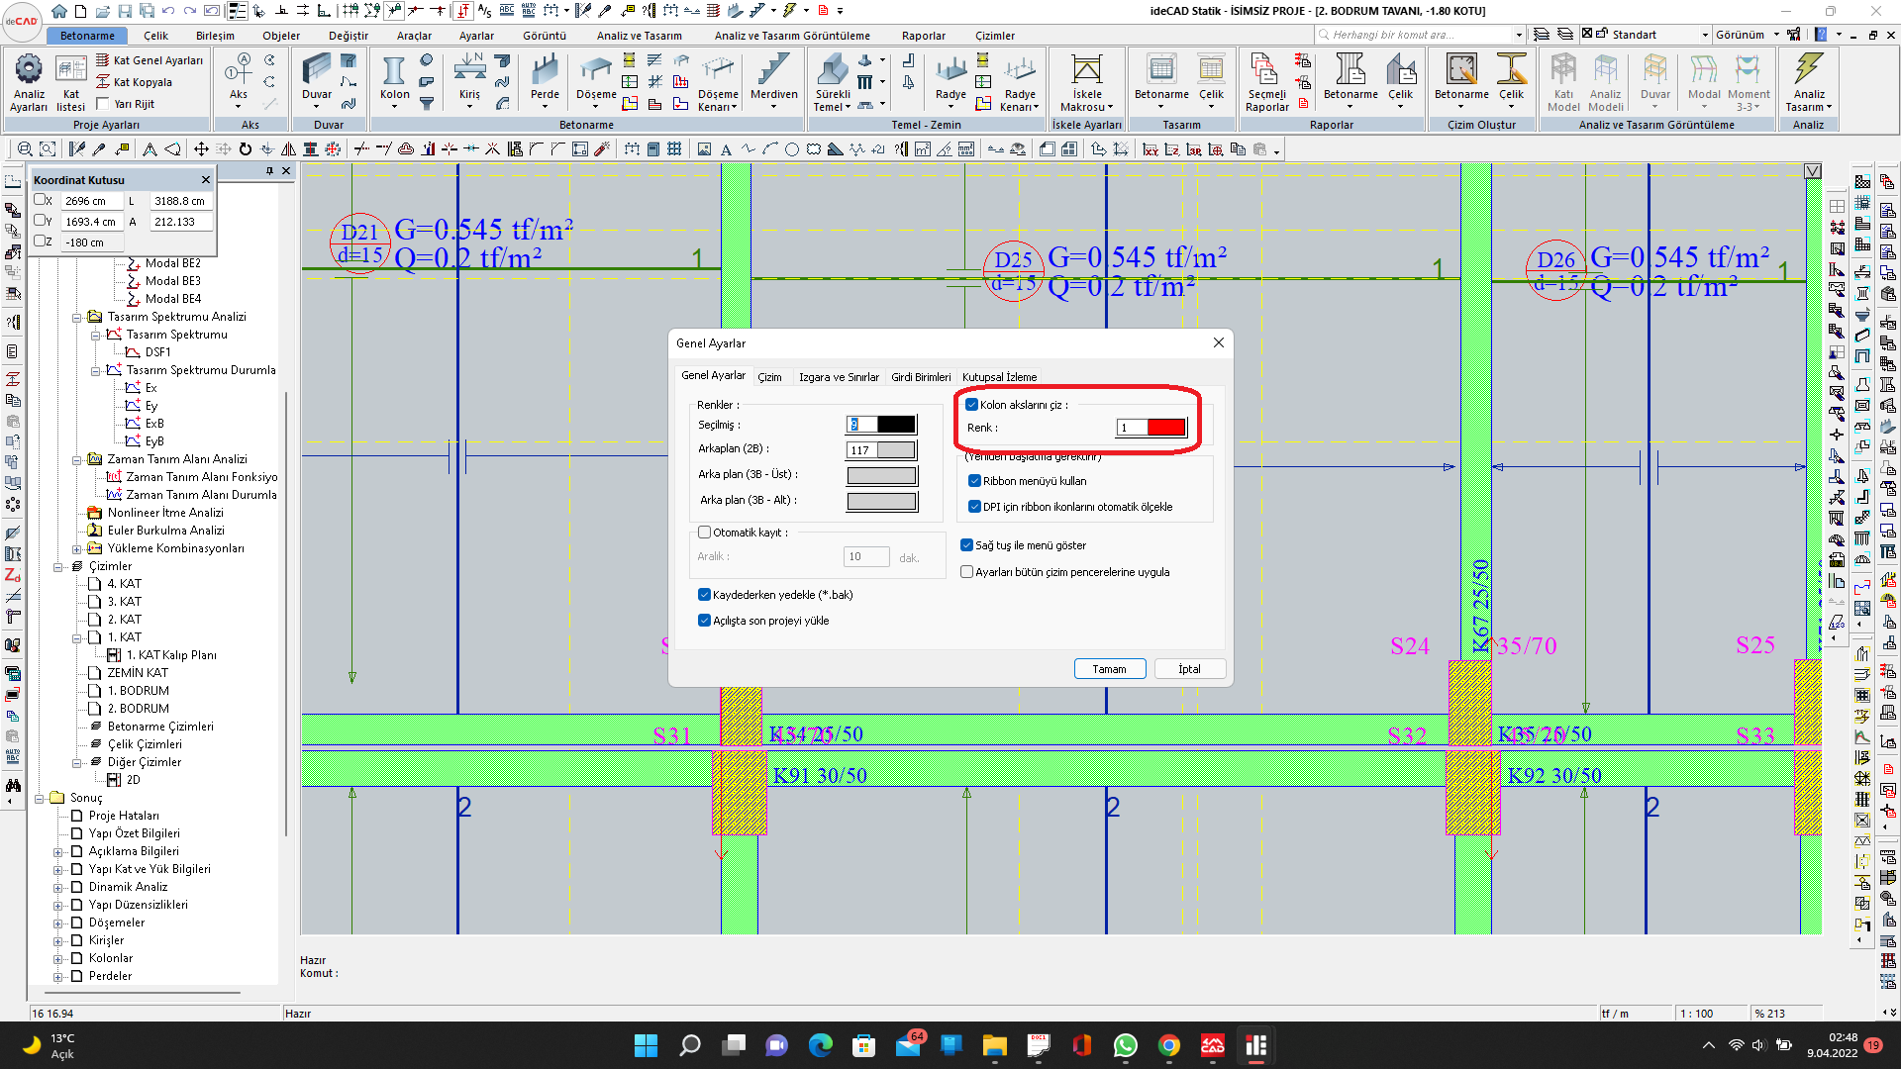Select the Kiriş beam tool
The width and height of the screenshot is (1901, 1069).
(x=469, y=79)
